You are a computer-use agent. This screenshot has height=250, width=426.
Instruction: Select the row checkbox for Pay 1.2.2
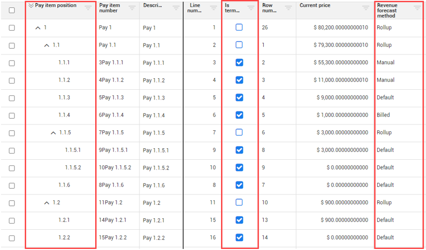(x=11, y=238)
